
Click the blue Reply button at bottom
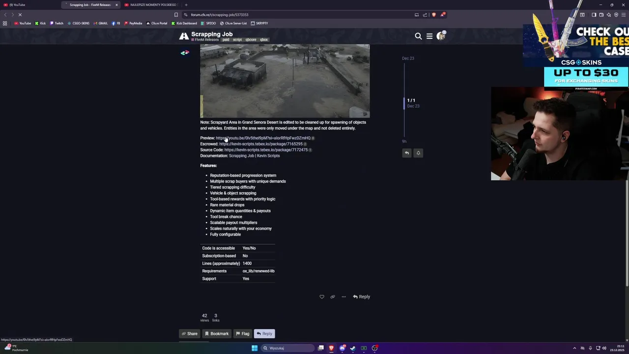tap(264, 334)
